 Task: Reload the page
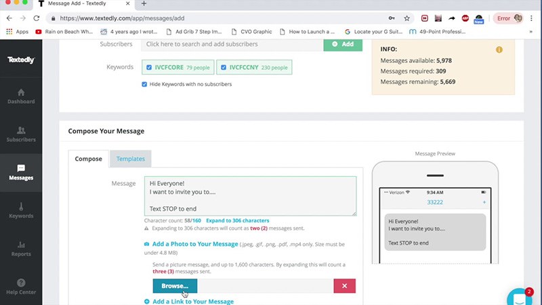click(x=37, y=18)
